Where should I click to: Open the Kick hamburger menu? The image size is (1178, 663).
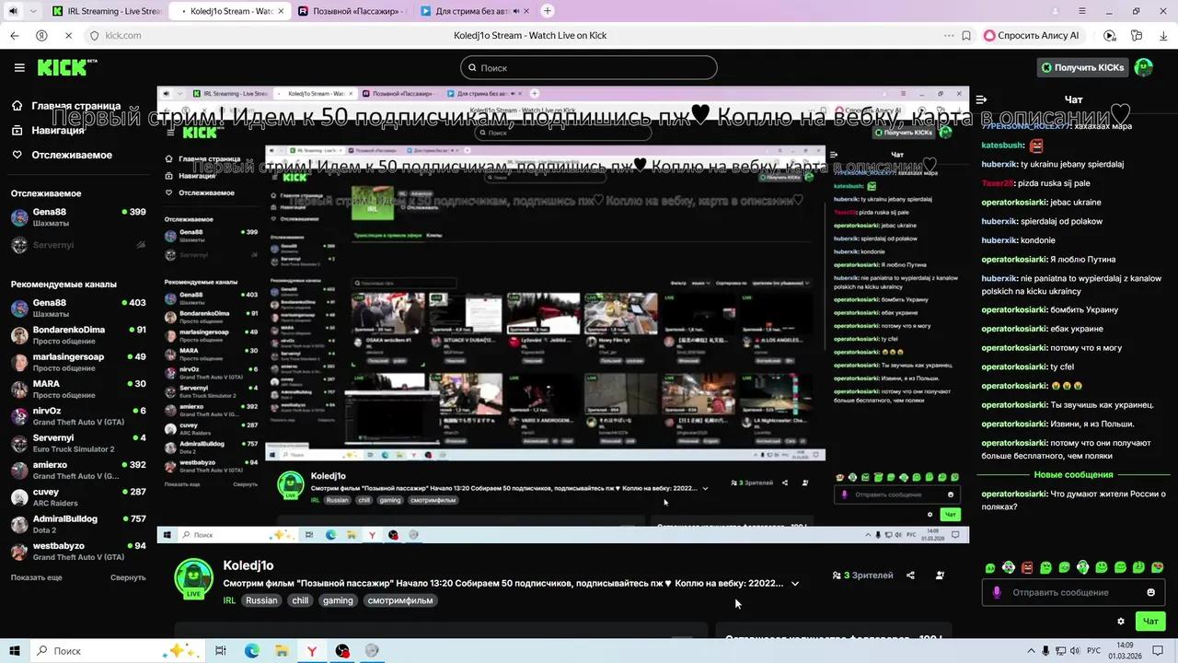[x=19, y=67]
